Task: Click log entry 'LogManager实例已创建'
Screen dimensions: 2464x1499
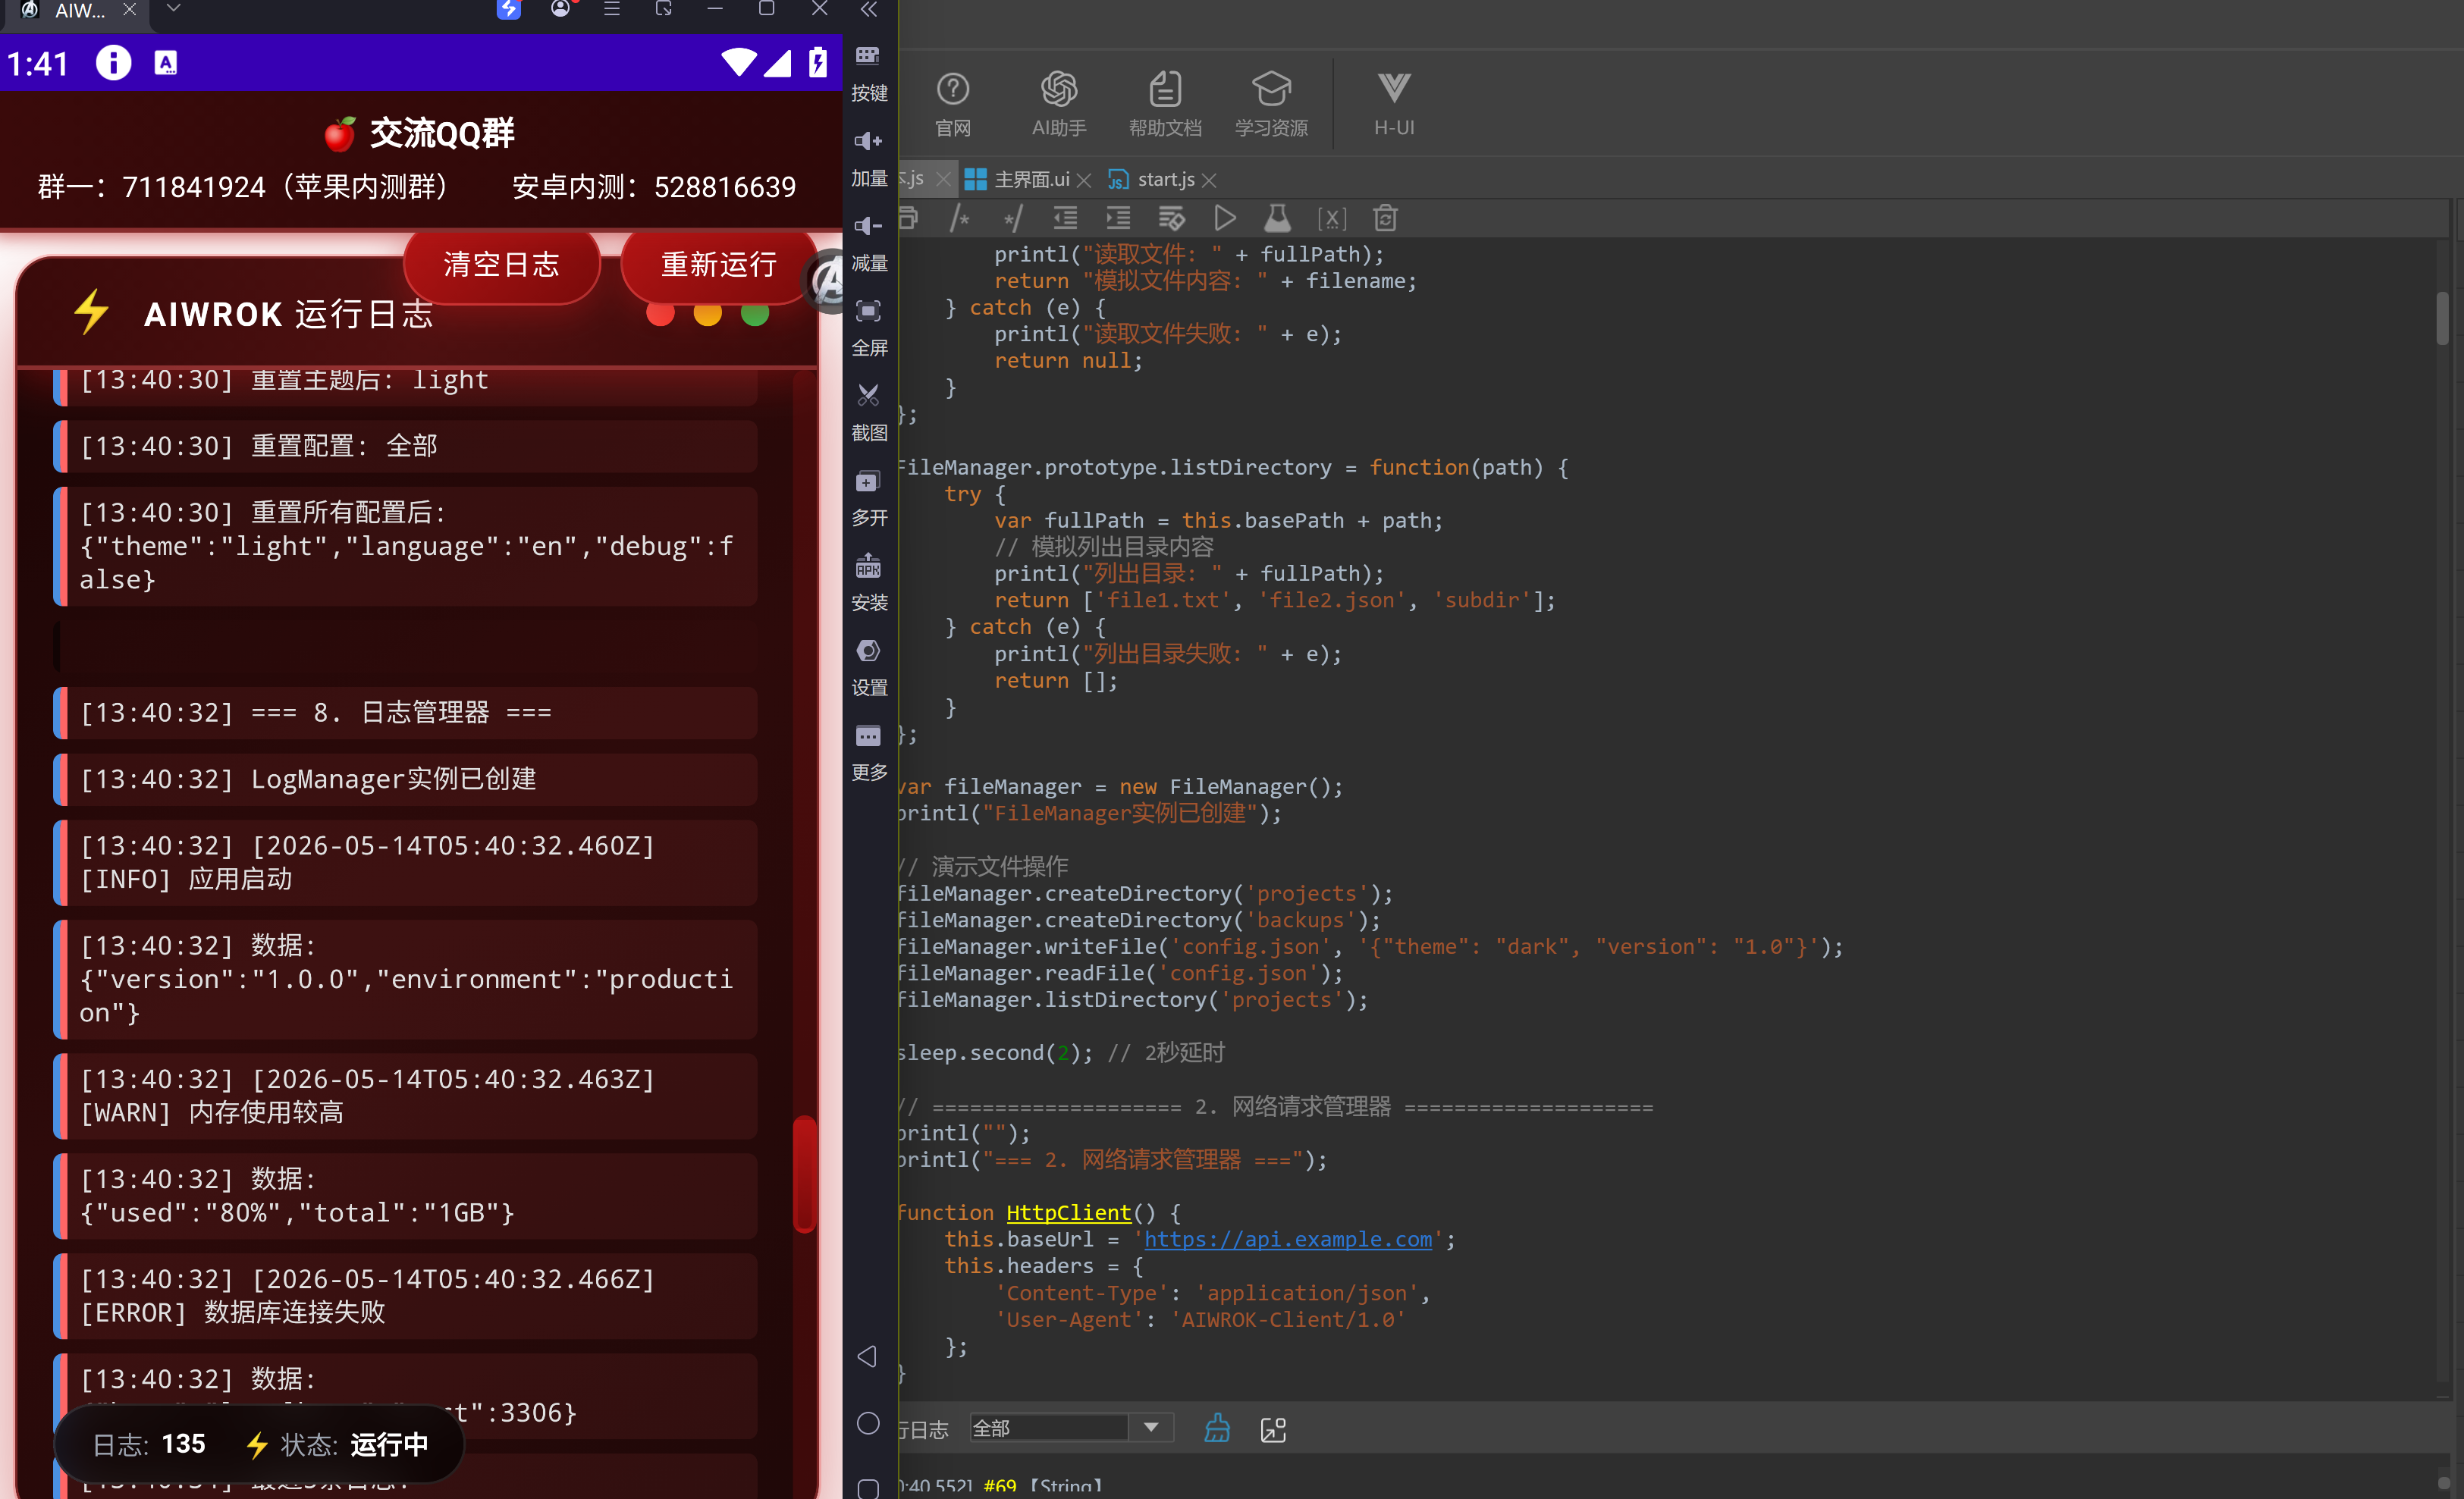Action: (405, 779)
